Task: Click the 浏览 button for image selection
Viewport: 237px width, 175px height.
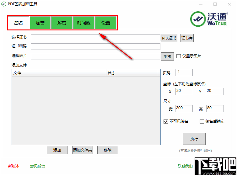Action: (x=167, y=56)
